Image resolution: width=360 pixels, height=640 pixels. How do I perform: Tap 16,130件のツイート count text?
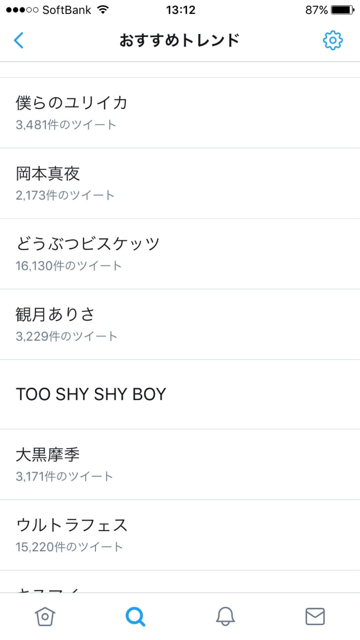click(69, 266)
